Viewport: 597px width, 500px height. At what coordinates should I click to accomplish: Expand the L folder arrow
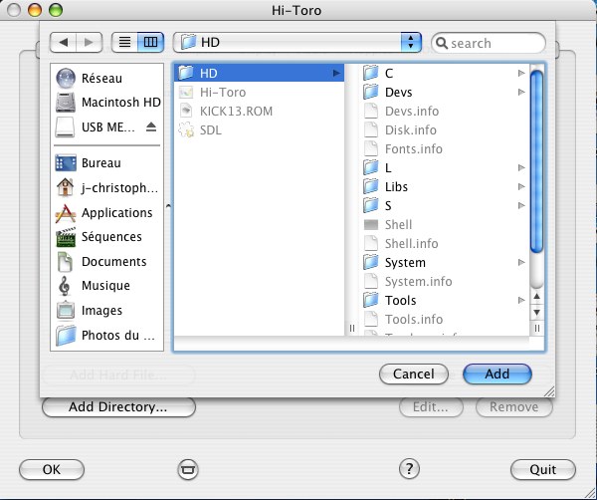[x=521, y=167]
